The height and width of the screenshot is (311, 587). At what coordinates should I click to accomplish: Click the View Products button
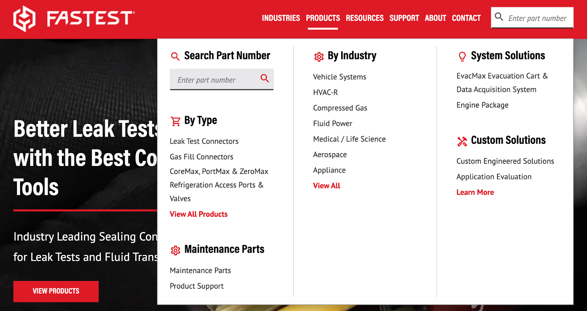pos(56,291)
